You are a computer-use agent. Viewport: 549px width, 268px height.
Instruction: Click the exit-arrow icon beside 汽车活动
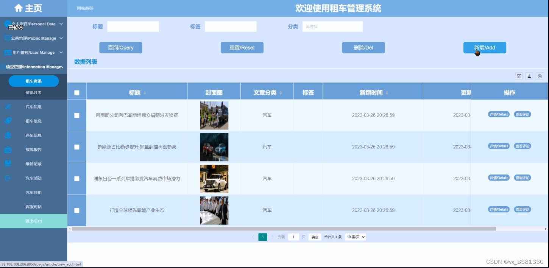click(8, 178)
